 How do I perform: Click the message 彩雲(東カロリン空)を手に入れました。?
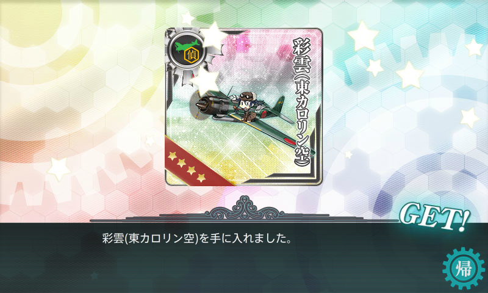(x=197, y=239)
